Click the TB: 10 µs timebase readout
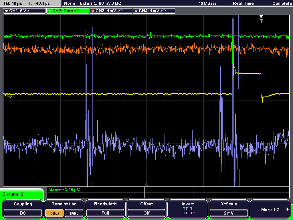 pyautogui.click(x=13, y=3)
